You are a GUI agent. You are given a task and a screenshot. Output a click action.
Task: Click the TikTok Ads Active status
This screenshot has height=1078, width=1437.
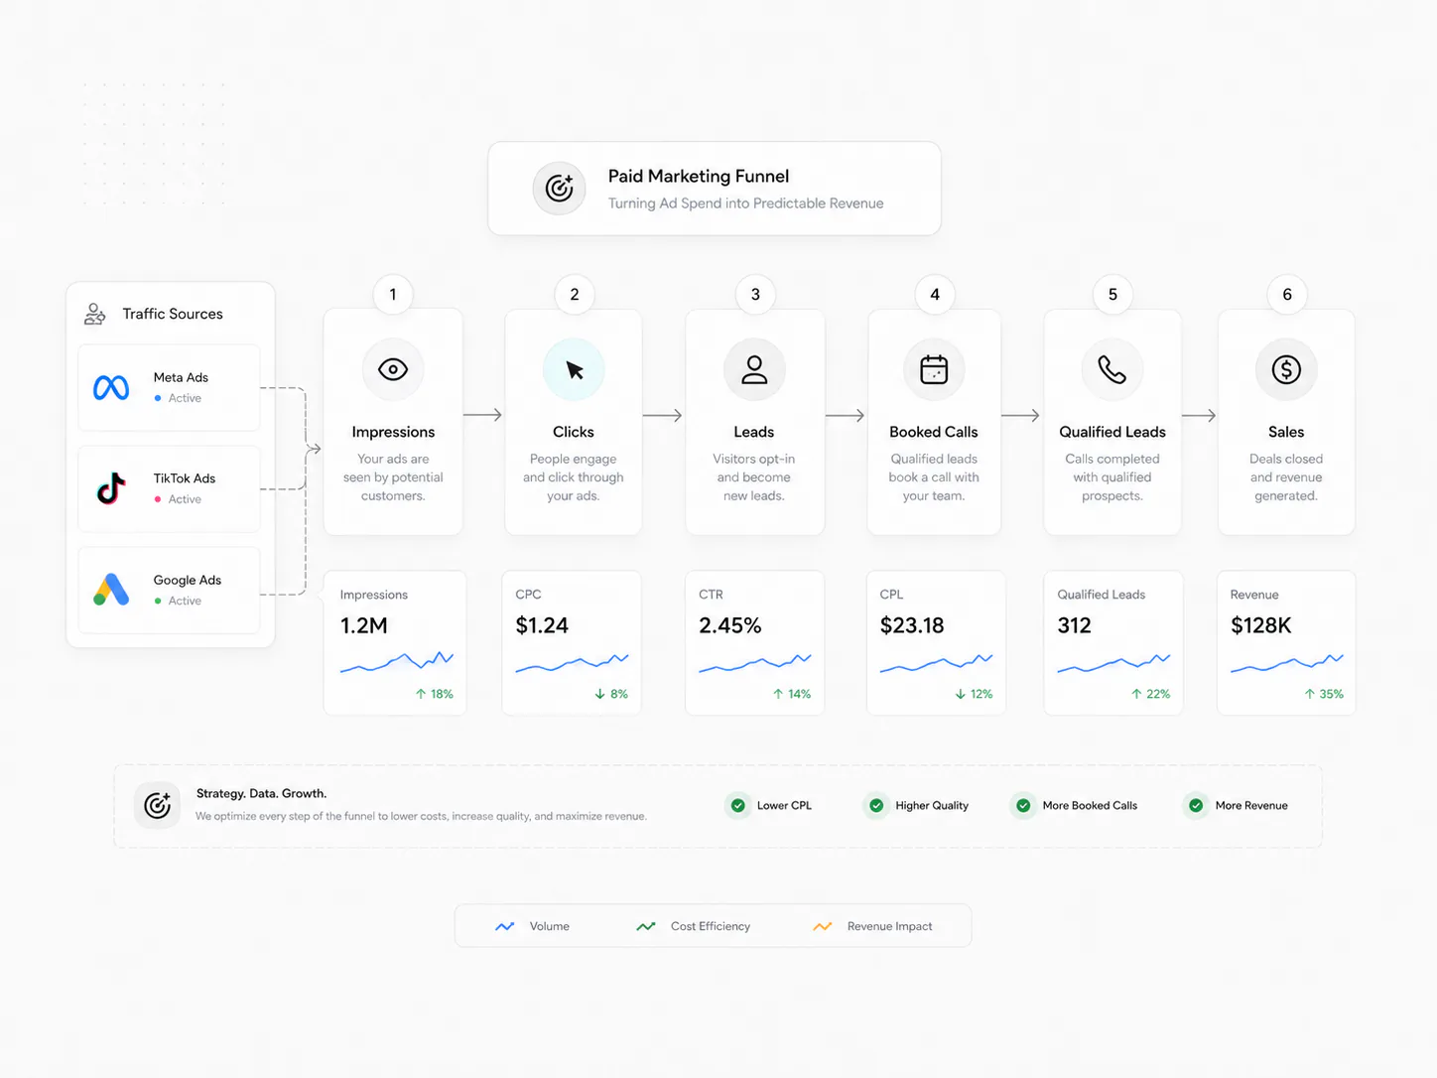tap(178, 499)
